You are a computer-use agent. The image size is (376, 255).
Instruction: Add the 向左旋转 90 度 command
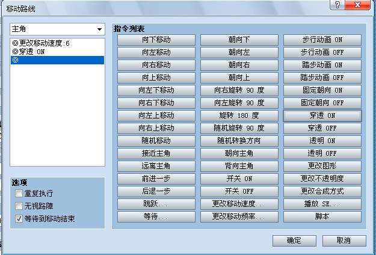tap(239, 103)
